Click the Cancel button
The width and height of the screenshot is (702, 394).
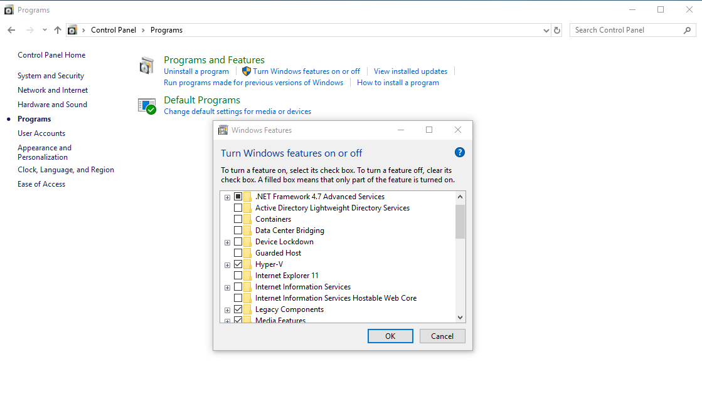coord(442,336)
